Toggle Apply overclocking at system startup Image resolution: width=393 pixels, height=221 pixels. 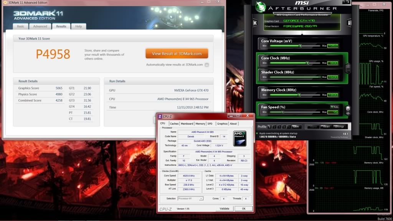(257, 134)
